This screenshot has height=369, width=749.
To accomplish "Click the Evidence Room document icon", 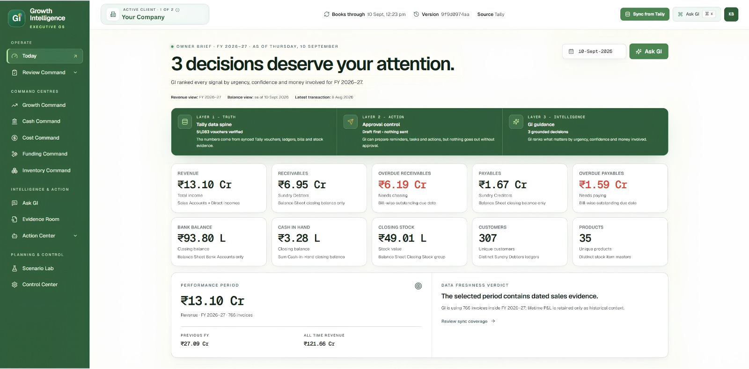I will (15, 219).
